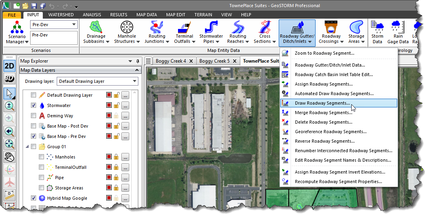Open the Drawing layer dropdown
Image resolution: width=425 pixels, height=214 pixels.
(97, 81)
